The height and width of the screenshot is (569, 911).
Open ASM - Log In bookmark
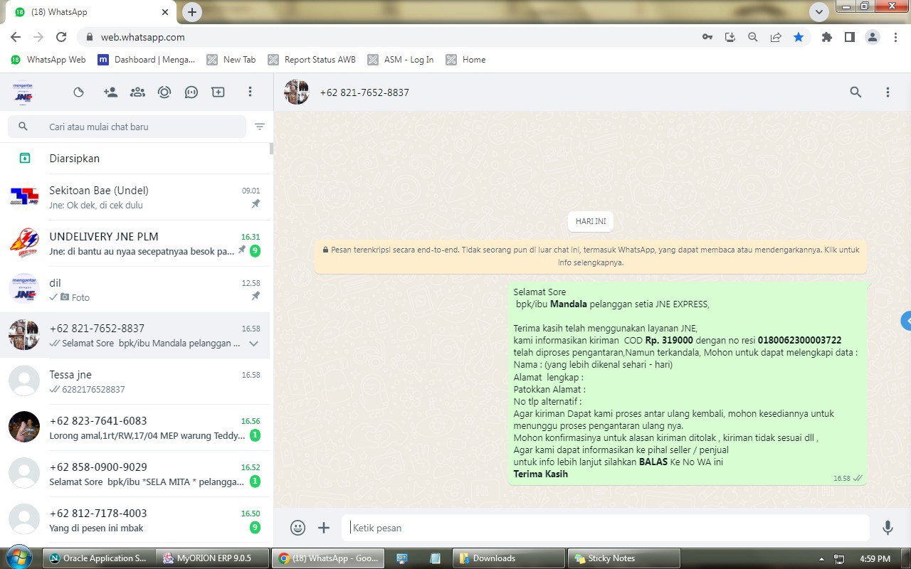pos(401,60)
